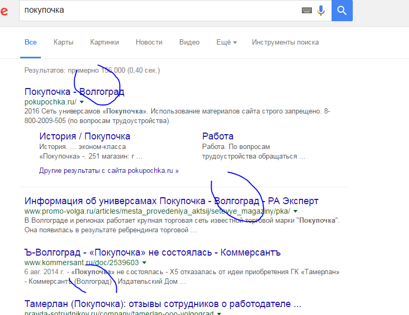Expand dropdown arrow next to promo-volga.ru URL
Screen dimensions: 409x315
tap(295, 211)
